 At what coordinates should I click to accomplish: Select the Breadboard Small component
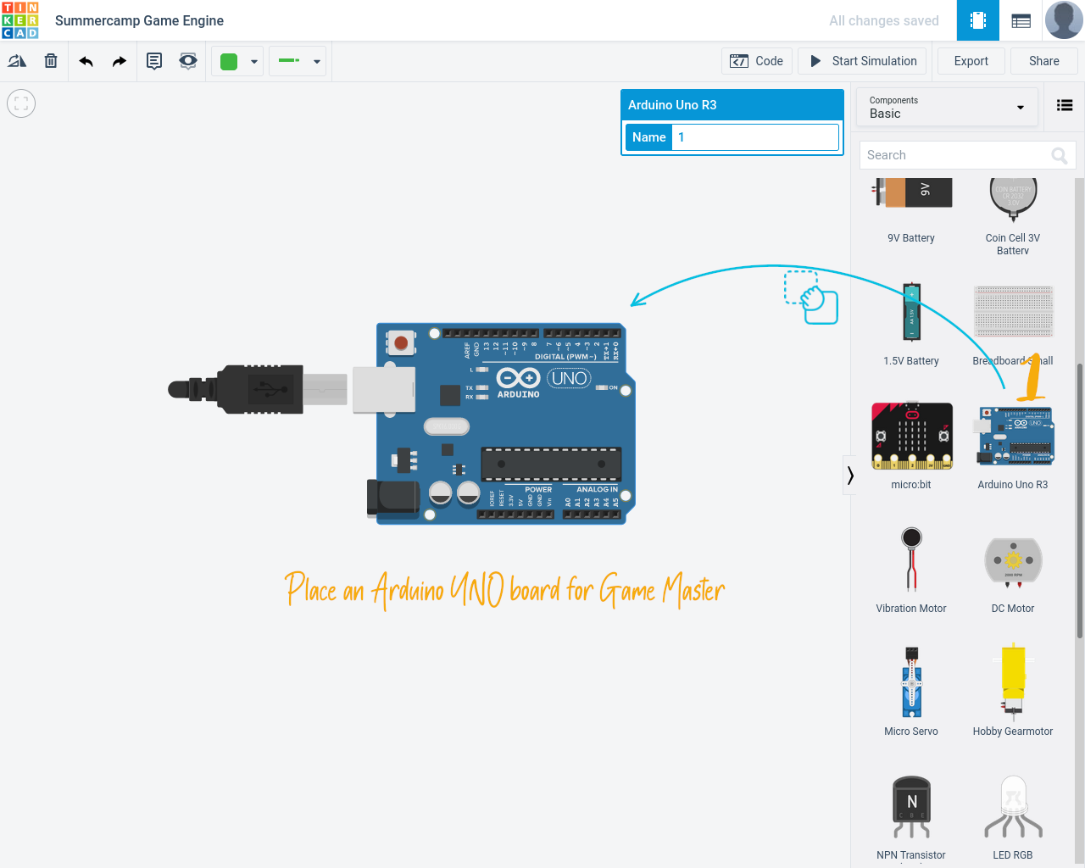pyautogui.click(x=1013, y=324)
